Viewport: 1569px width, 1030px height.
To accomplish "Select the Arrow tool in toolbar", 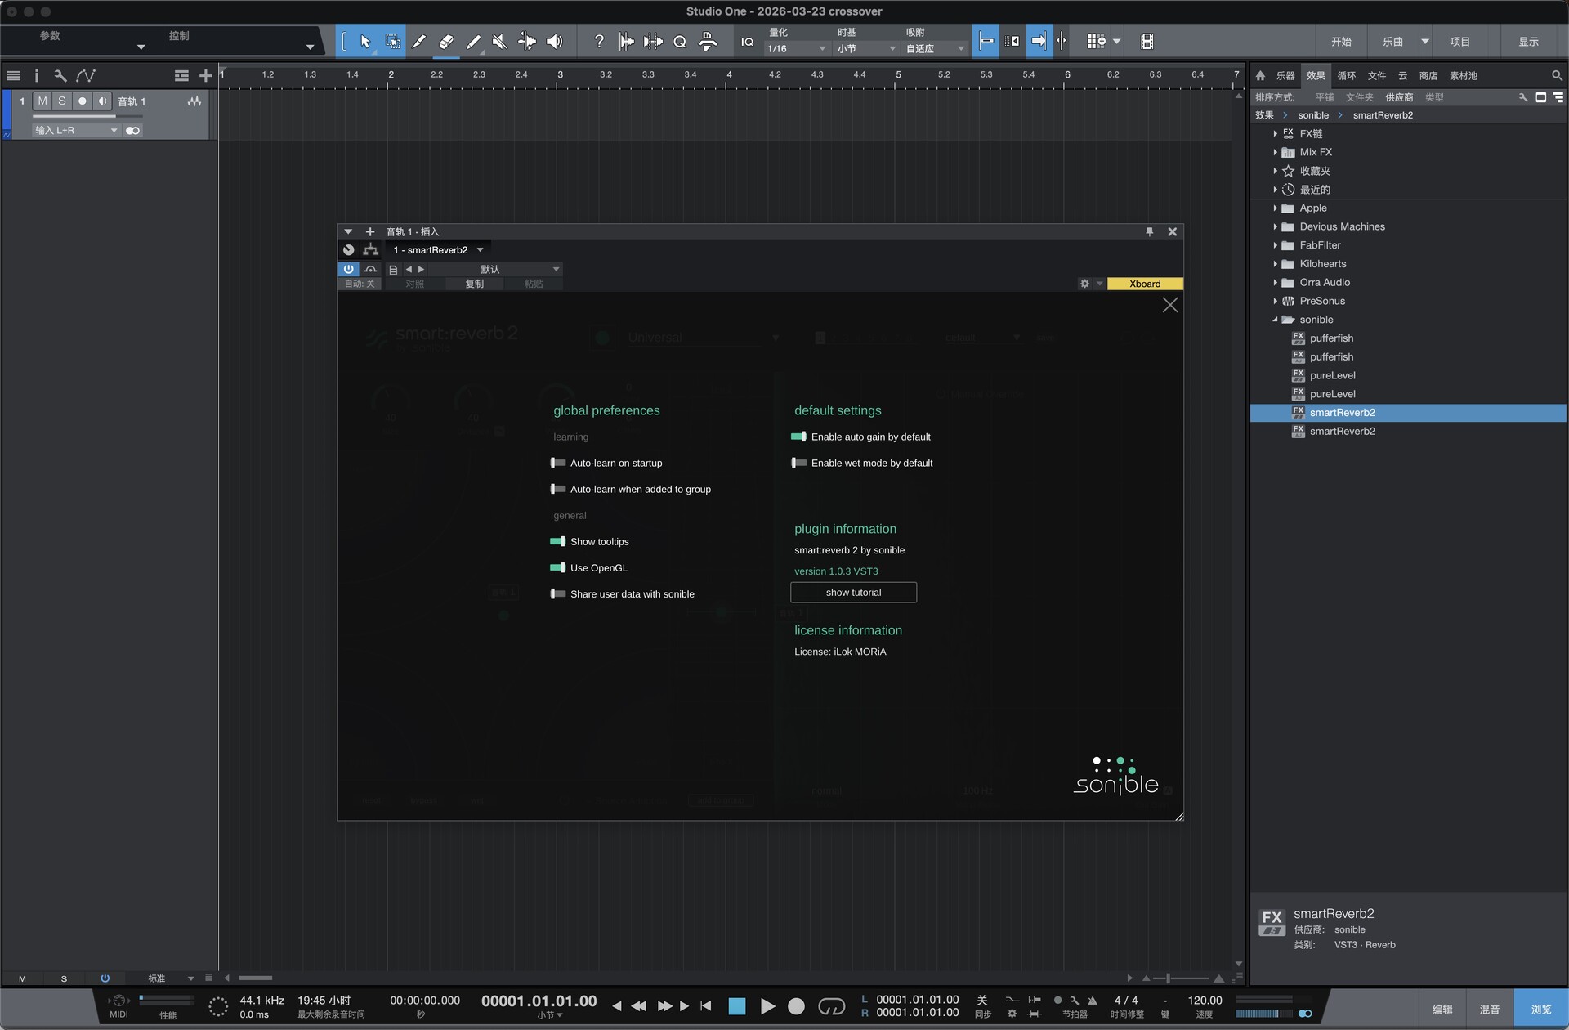I will (365, 42).
